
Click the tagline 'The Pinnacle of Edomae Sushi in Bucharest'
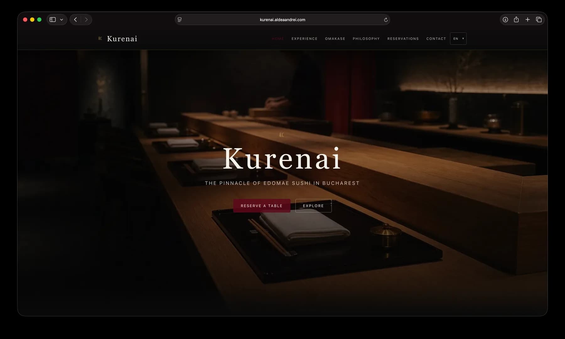click(282, 183)
